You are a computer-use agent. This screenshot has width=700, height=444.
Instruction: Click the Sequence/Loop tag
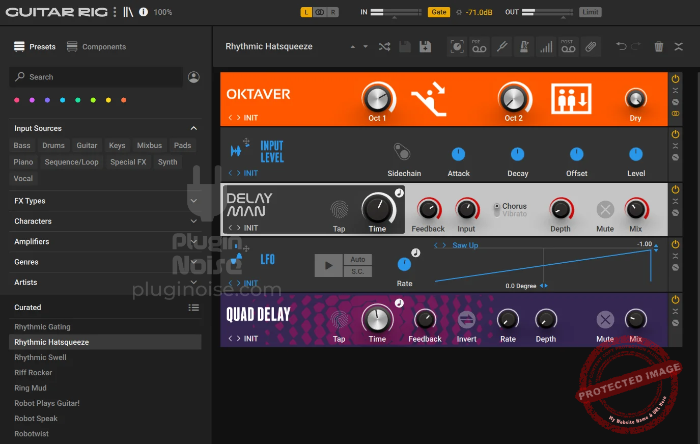click(x=72, y=162)
